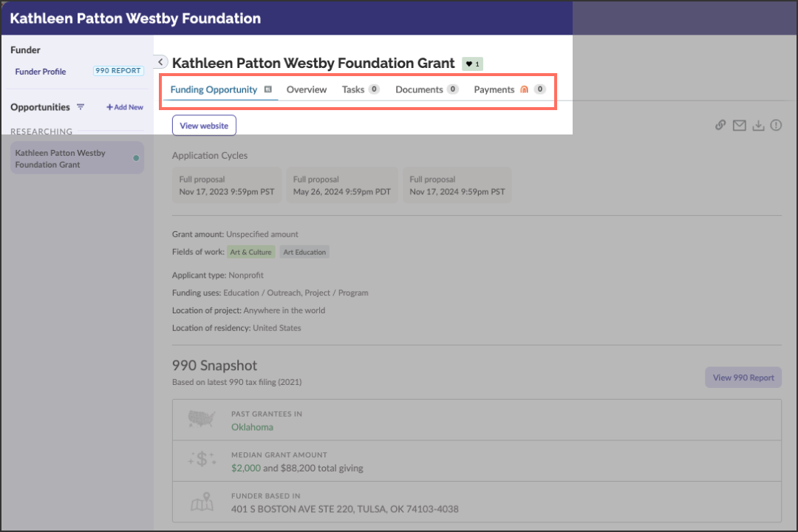The height and width of the screenshot is (532, 798).
Task: Follow the Oklahoma past grantees link
Action: point(252,427)
